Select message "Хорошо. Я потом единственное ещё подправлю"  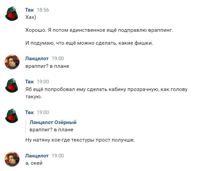click(99, 30)
